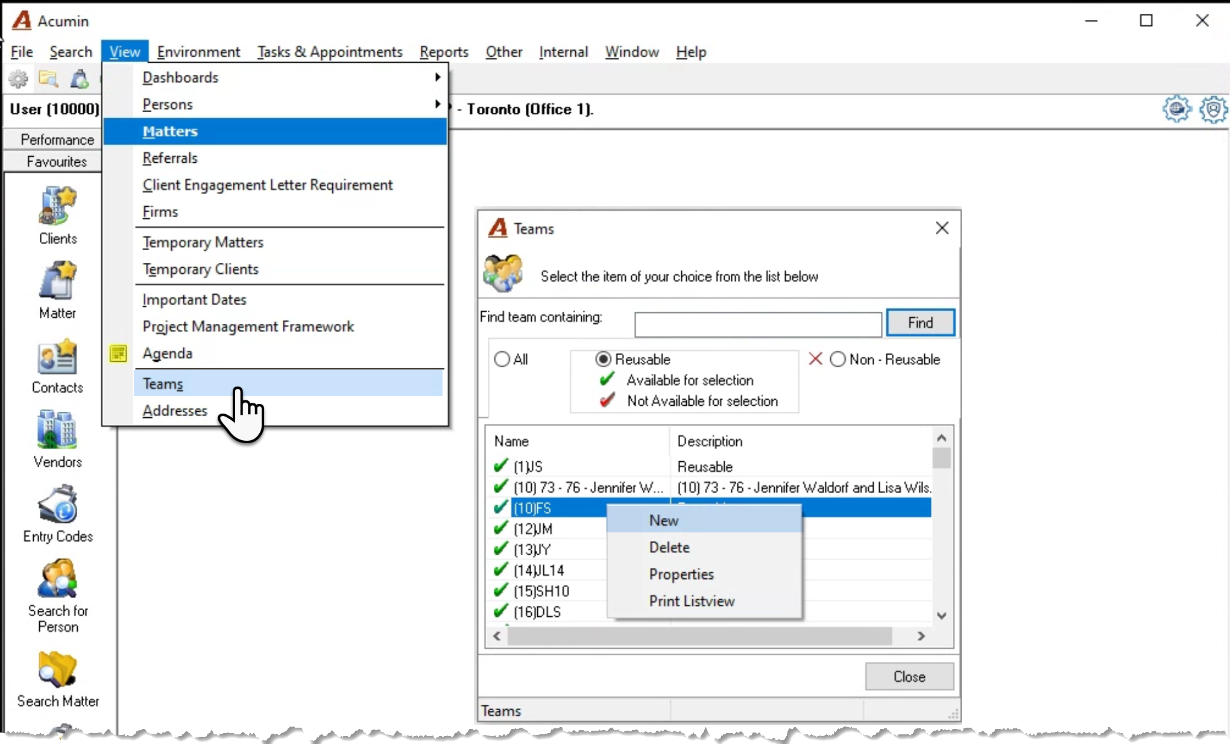Image resolution: width=1230 pixels, height=744 pixels.
Task: Launch Search for Person icon
Action: (58, 579)
